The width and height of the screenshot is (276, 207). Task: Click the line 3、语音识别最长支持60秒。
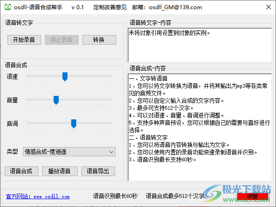click(162, 160)
